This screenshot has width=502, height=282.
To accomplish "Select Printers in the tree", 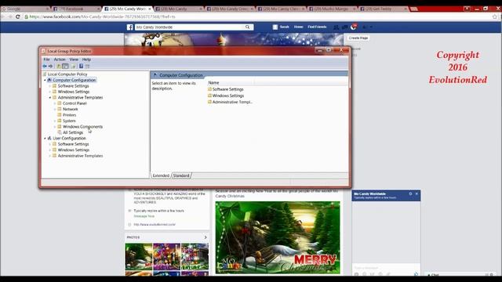I will 70,115.
